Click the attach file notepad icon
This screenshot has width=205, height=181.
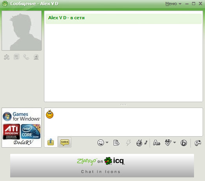(x=51, y=142)
